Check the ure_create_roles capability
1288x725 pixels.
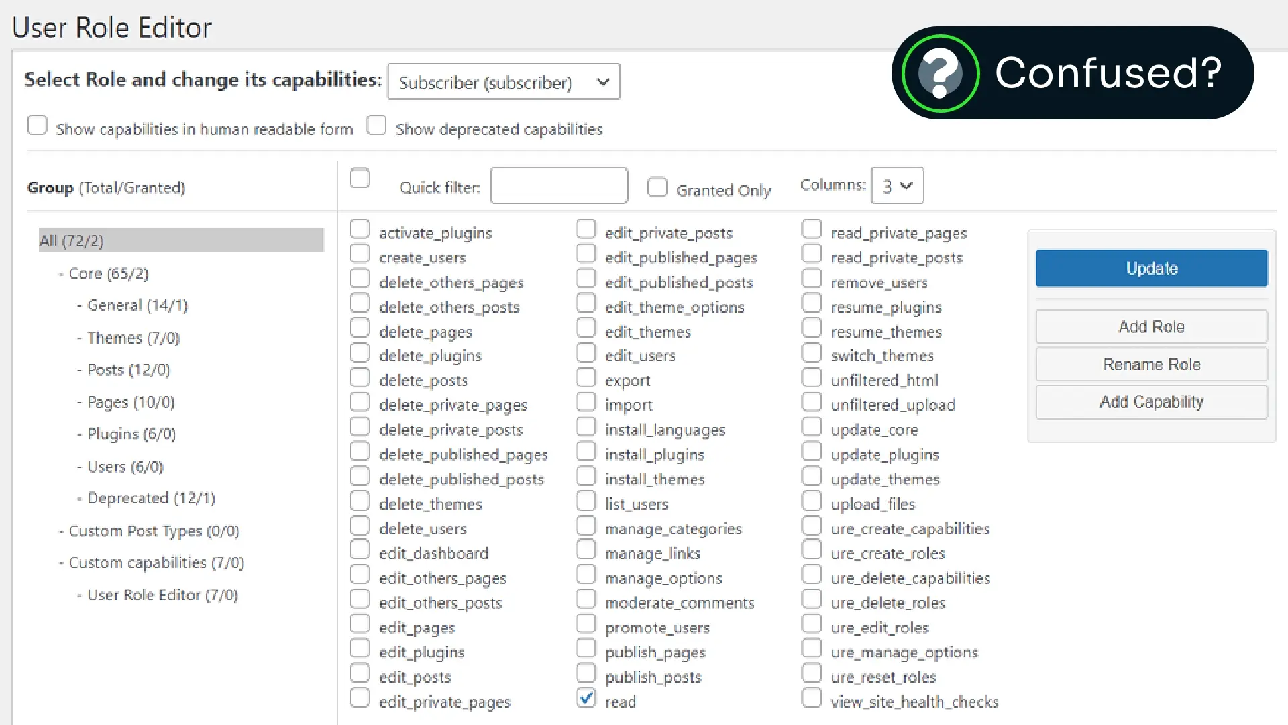point(812,550)
